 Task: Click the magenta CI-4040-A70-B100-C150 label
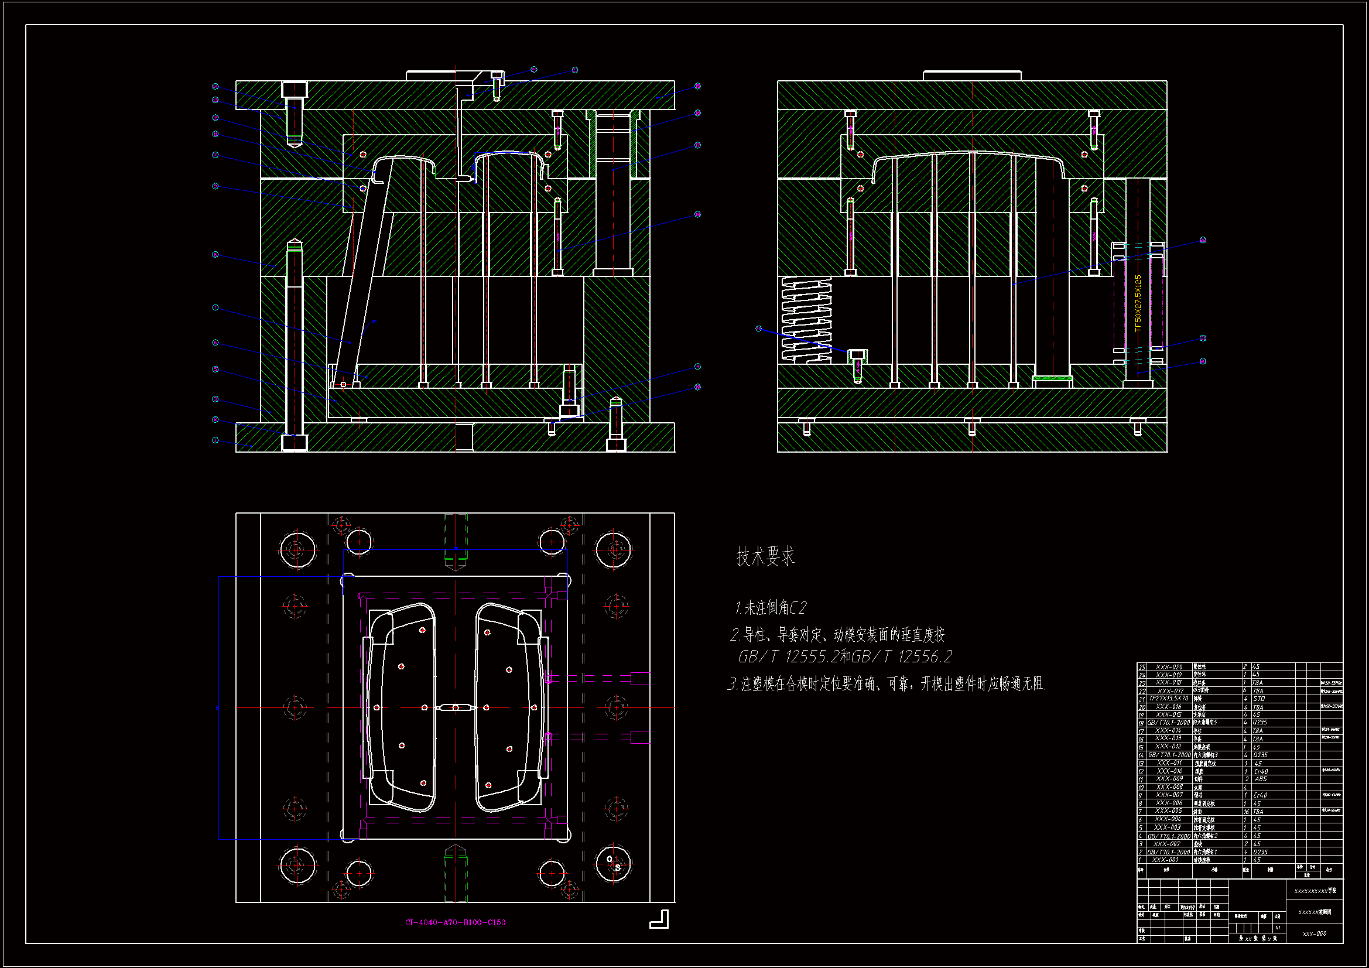pyautogui.click(x=455, y=922)
